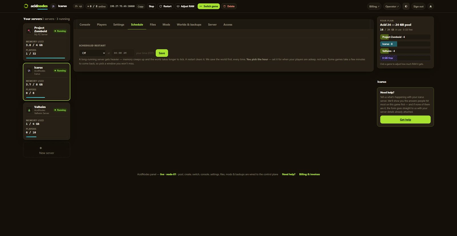This screenshot has width=457, height=236.
Task: Go to the Mods tab
Action: pos(166,25)
